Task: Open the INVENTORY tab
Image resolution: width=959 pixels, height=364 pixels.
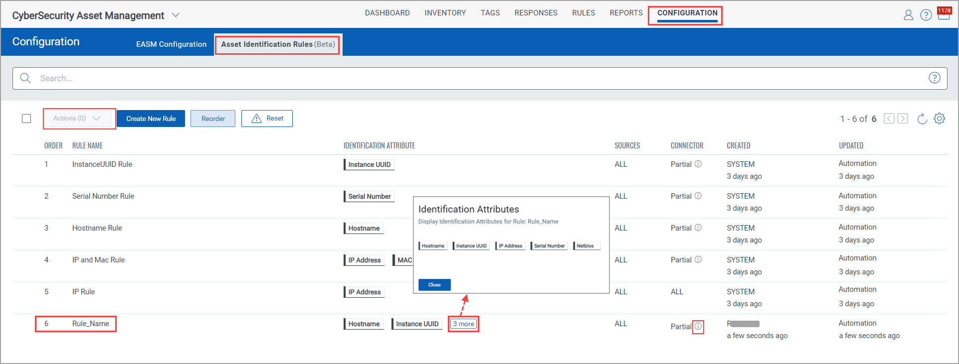Action: point(445,13)
